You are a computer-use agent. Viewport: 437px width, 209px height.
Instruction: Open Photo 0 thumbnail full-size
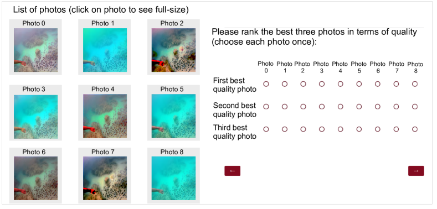point(35,50)
